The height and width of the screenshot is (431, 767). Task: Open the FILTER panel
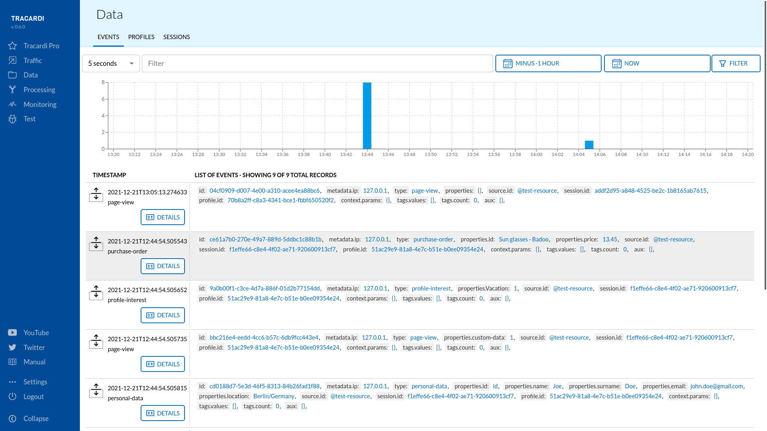point(736,63)
